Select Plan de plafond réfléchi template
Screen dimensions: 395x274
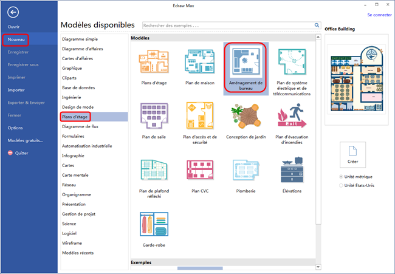[x=154, y=170]
